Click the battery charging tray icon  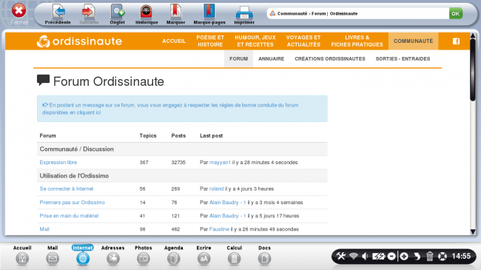pyautogui.click(x=378, y=256)
